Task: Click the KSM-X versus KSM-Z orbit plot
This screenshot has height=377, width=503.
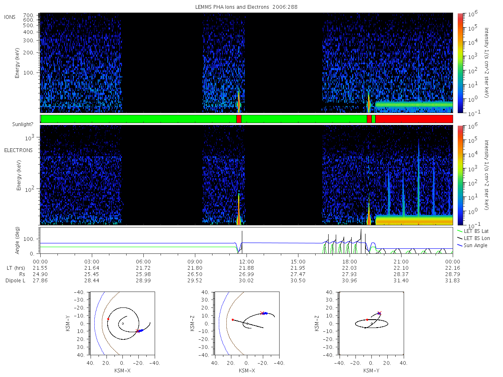Action: (246, 323)
